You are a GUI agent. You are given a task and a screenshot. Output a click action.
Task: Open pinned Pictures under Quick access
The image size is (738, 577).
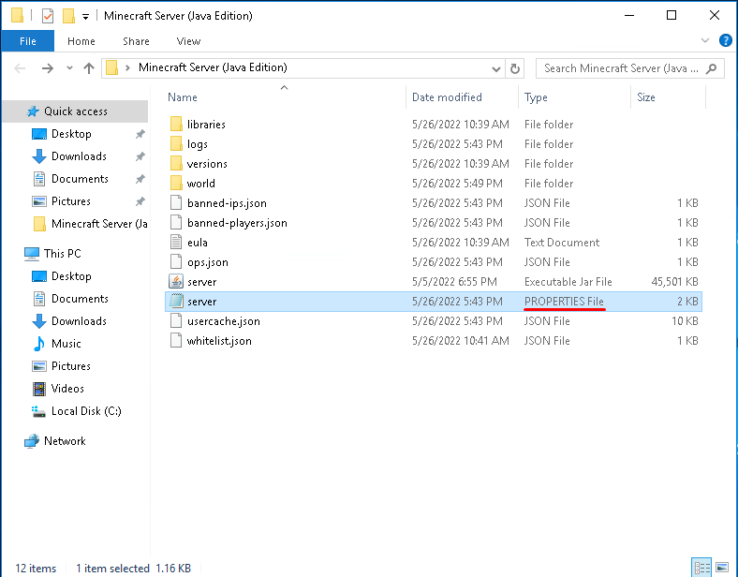70,201
